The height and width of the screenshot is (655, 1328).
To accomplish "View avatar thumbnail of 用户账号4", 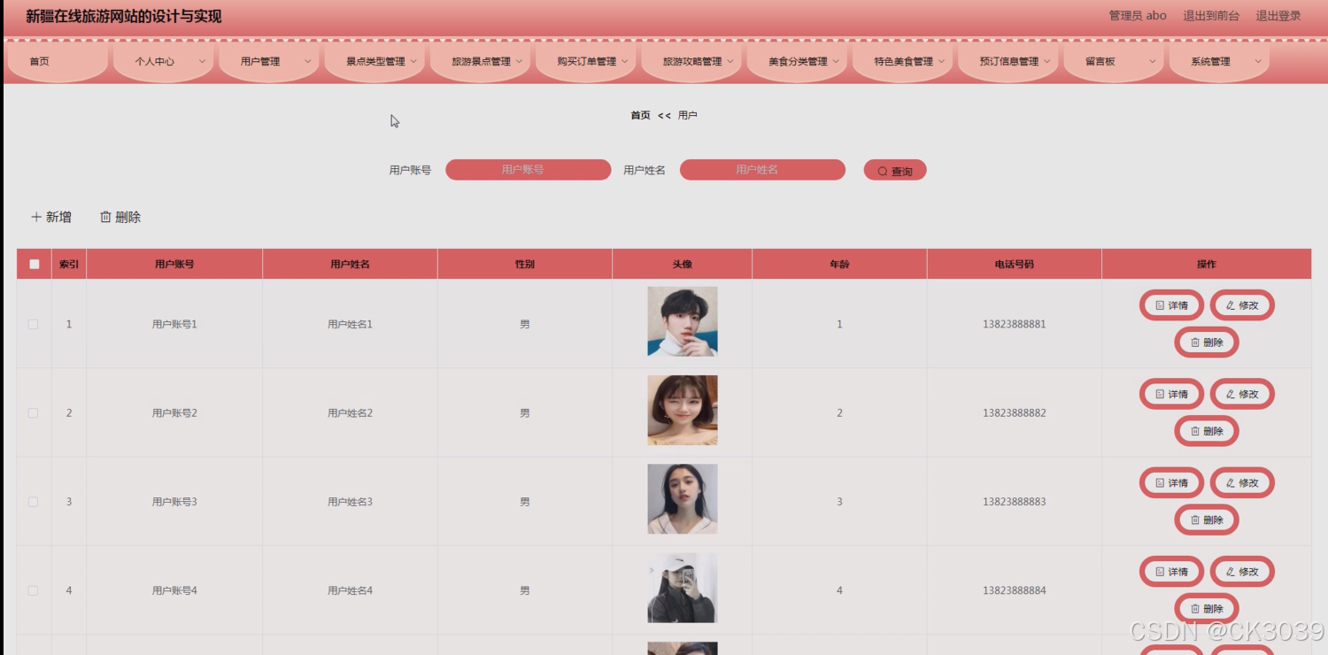I will point(683,588).
